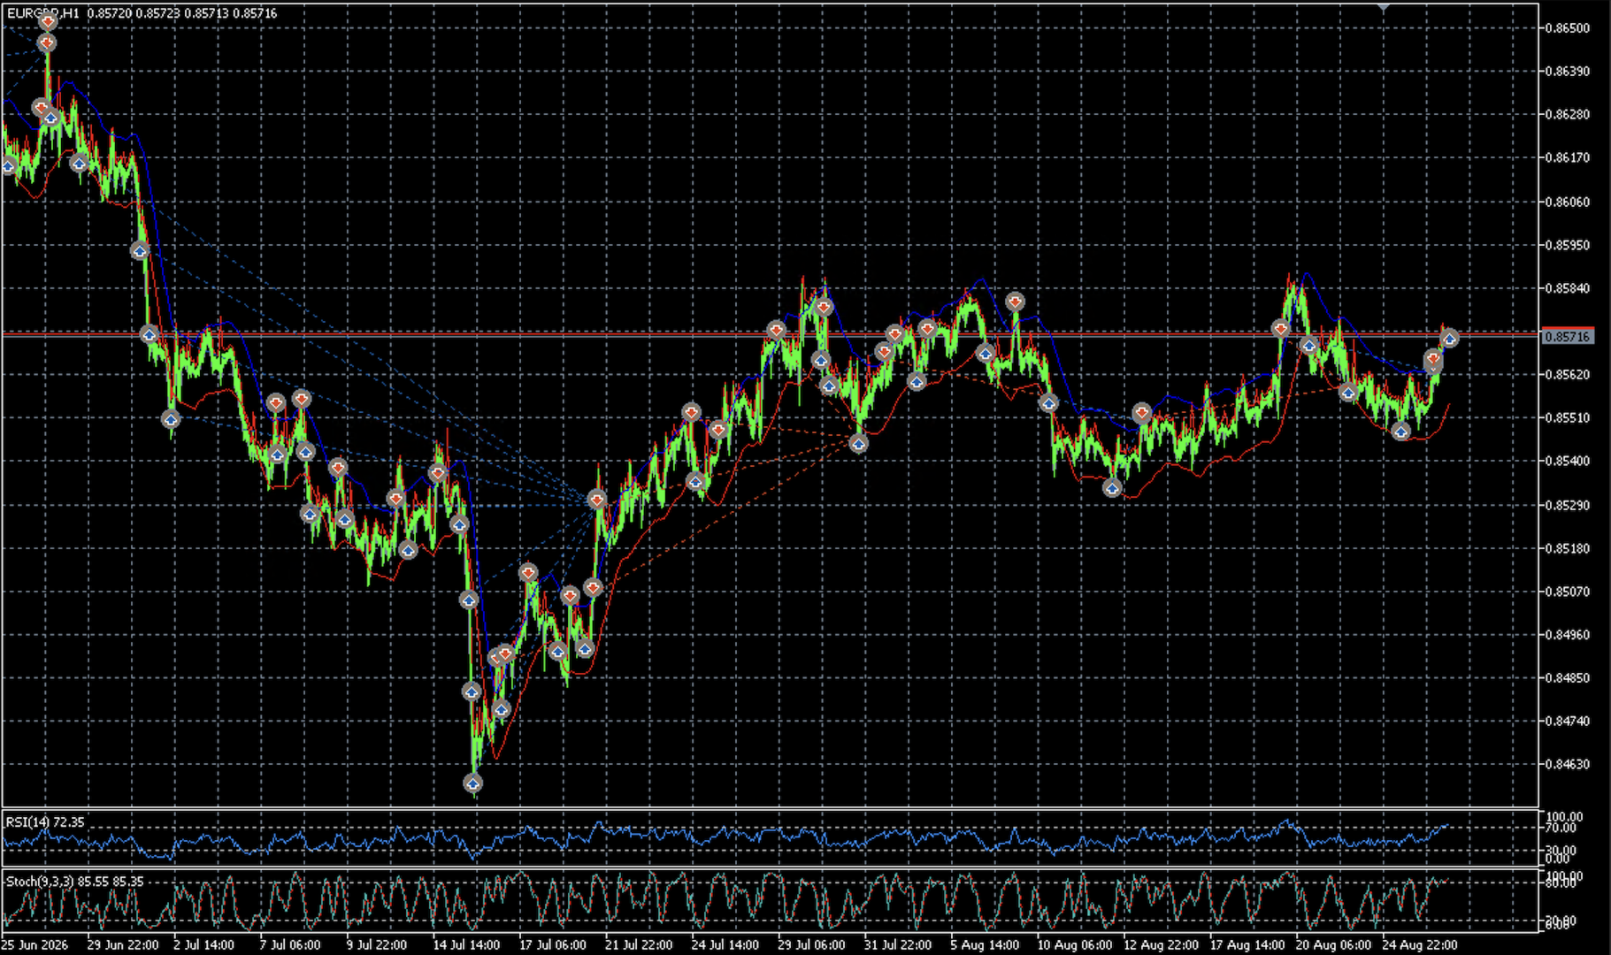Screen dimensions: 1611x955
Task: Click the 0.85070 price axis label
Action: (1567, 592)
